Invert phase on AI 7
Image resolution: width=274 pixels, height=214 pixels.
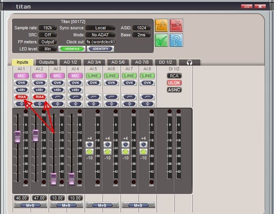[x=129, y=104]
